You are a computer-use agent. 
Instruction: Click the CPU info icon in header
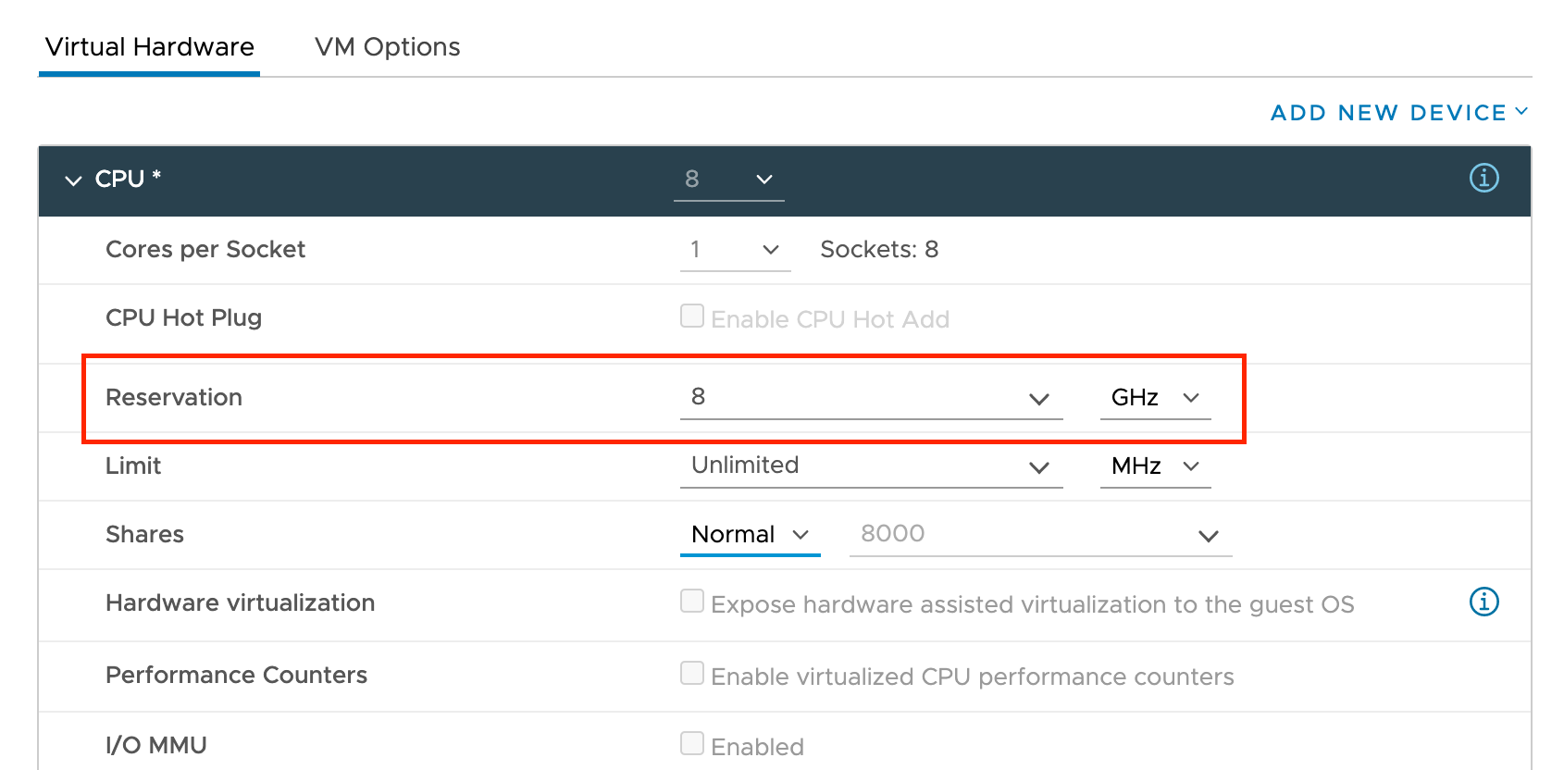[1483, 178]
